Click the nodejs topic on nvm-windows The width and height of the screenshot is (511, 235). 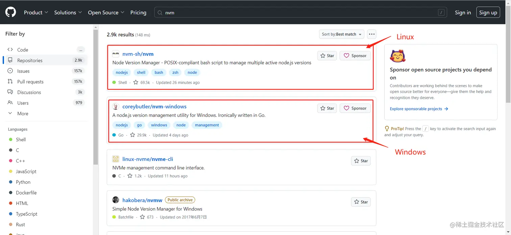pos(122,125)
